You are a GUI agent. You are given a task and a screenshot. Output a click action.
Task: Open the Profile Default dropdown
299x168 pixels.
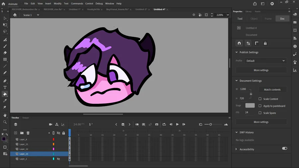265,61
